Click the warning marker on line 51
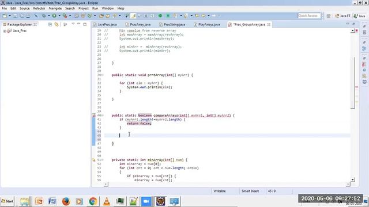This screenshot has height=207, width=369. pyautogui.click(x=93, y=160)
